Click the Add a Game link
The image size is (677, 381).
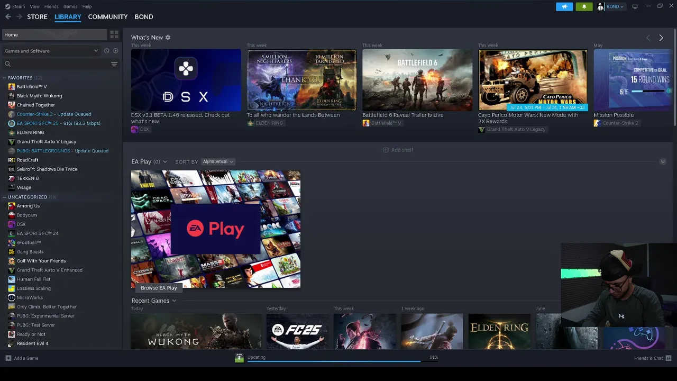(26, 358)
